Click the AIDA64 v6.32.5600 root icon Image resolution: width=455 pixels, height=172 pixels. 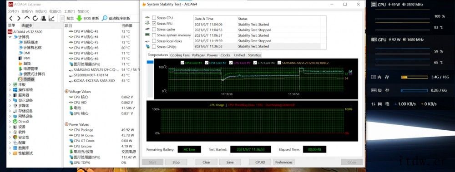point(10,32)
